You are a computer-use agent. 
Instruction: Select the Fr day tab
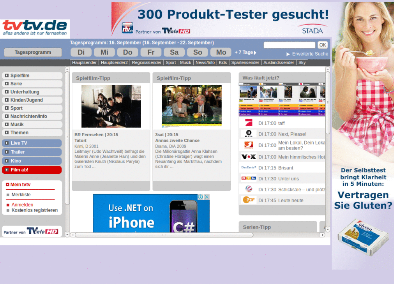(151, 52)
